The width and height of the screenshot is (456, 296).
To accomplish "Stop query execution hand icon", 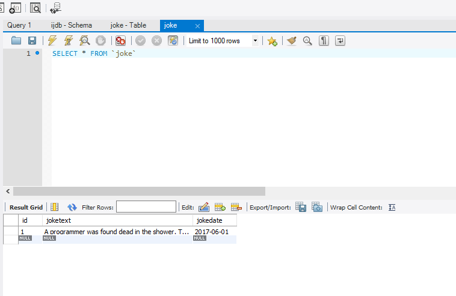I will tap(101, 41).
